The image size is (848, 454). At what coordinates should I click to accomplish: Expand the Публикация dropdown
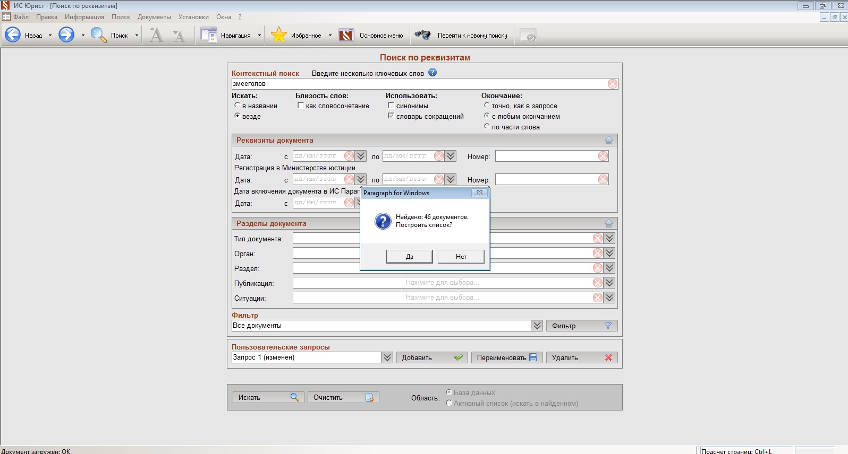610,283
